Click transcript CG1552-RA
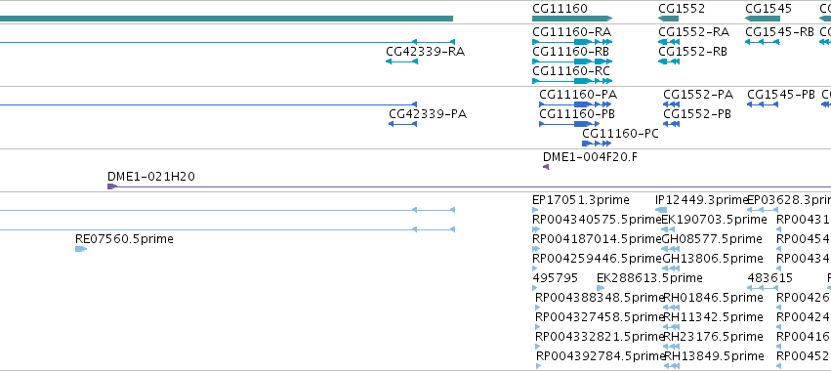 click(x=693, y=32)
